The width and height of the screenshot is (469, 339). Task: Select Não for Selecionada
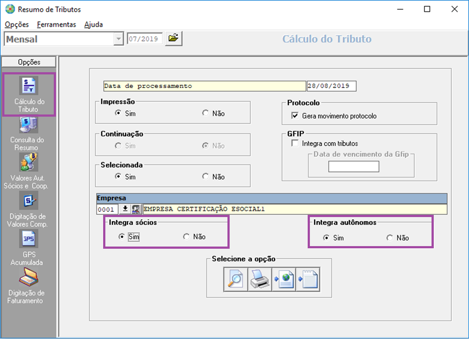point(205,177)
